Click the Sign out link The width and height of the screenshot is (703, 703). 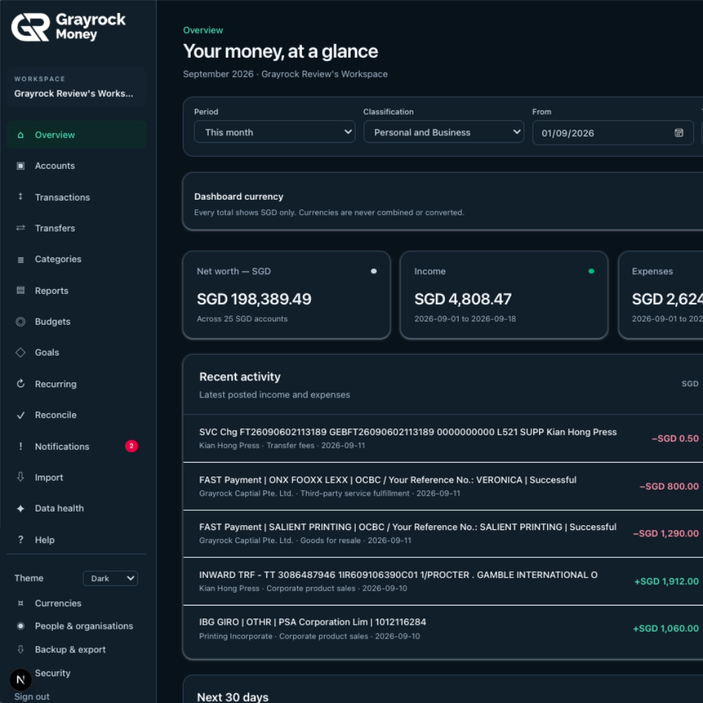(32, 697)
